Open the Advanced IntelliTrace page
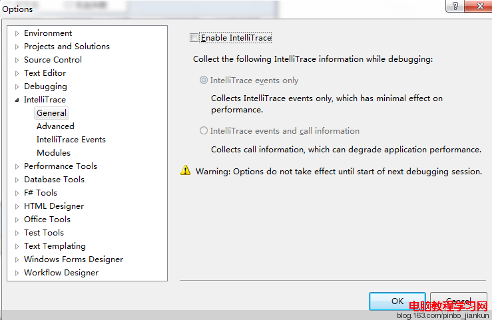This screenshot has height=320, width=492. click(55, 126)
